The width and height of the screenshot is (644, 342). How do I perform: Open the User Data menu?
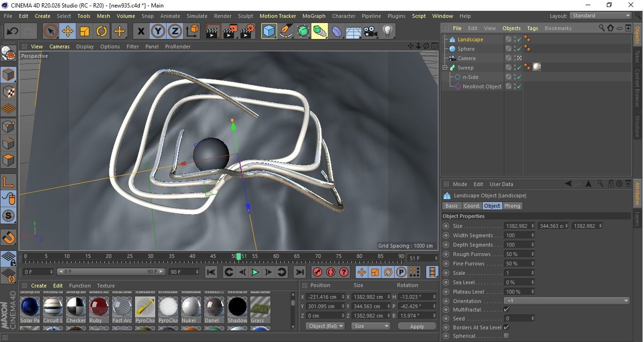click(x=501, y=184)
